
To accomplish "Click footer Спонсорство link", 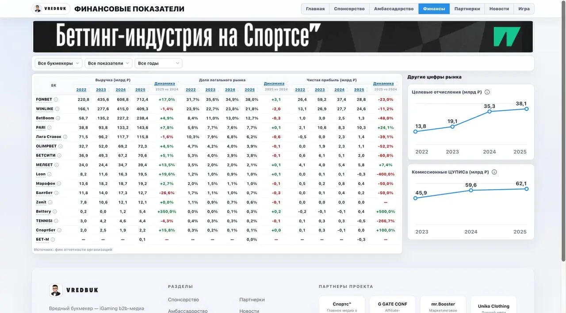I will [184, 300].
